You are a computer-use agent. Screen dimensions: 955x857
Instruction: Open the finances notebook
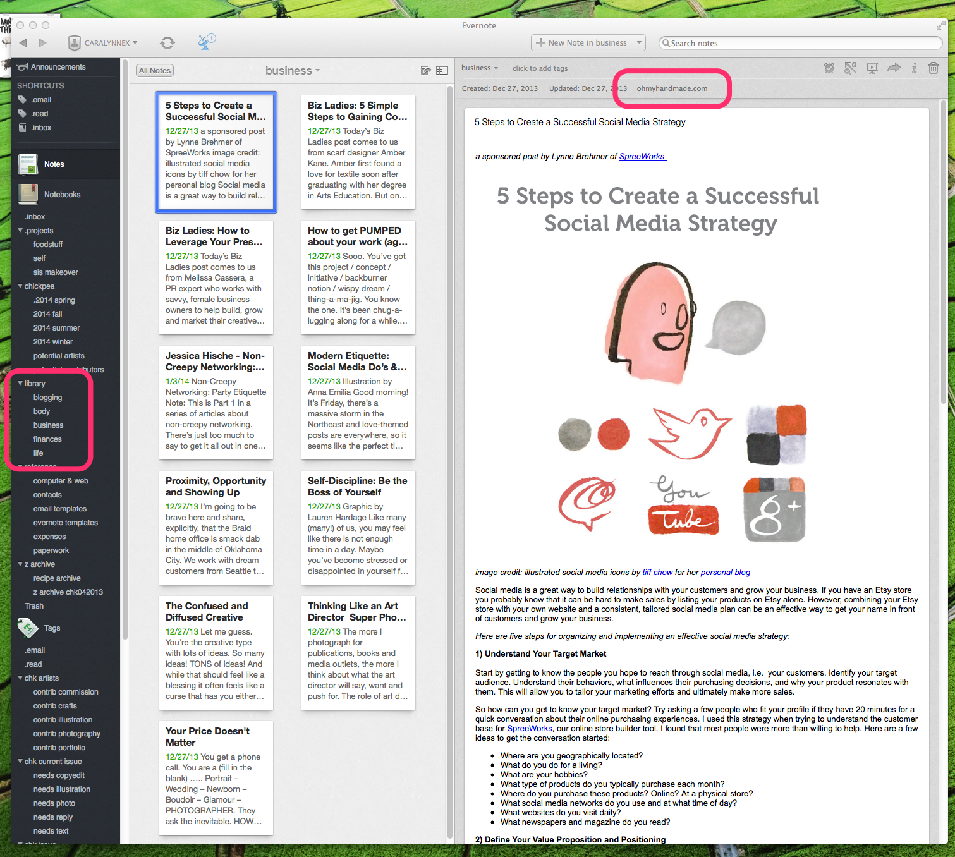[47, 439]
